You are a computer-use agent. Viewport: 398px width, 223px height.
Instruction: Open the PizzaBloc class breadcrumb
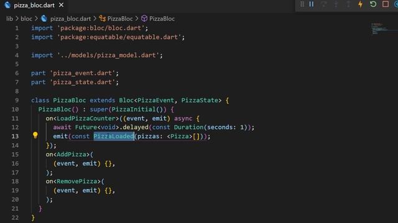tap(120, 19)
